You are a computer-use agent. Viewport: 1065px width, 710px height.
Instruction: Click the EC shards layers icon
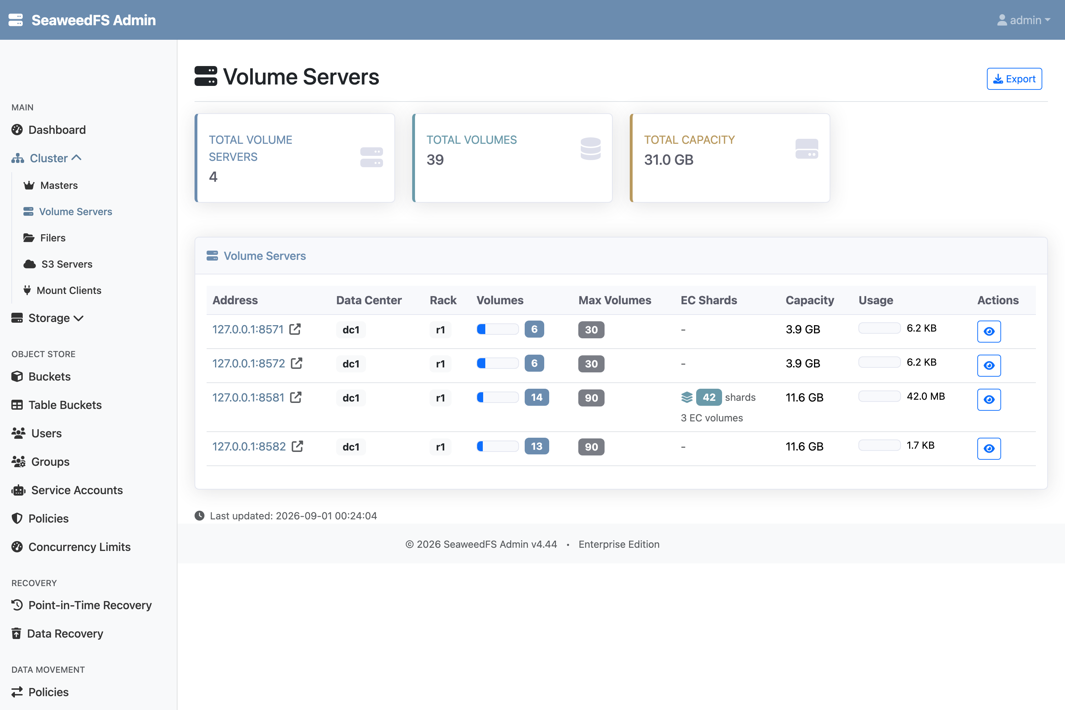coord(687,397)
